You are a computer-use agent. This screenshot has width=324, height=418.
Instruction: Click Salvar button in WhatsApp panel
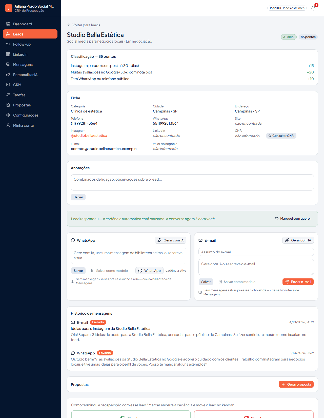(78, 271)
